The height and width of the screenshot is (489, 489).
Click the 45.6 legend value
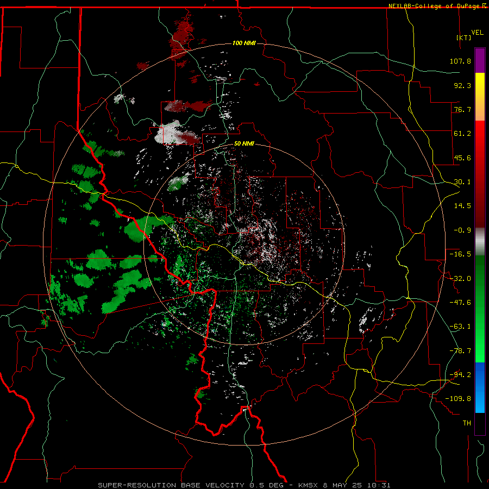pos(462,158)
